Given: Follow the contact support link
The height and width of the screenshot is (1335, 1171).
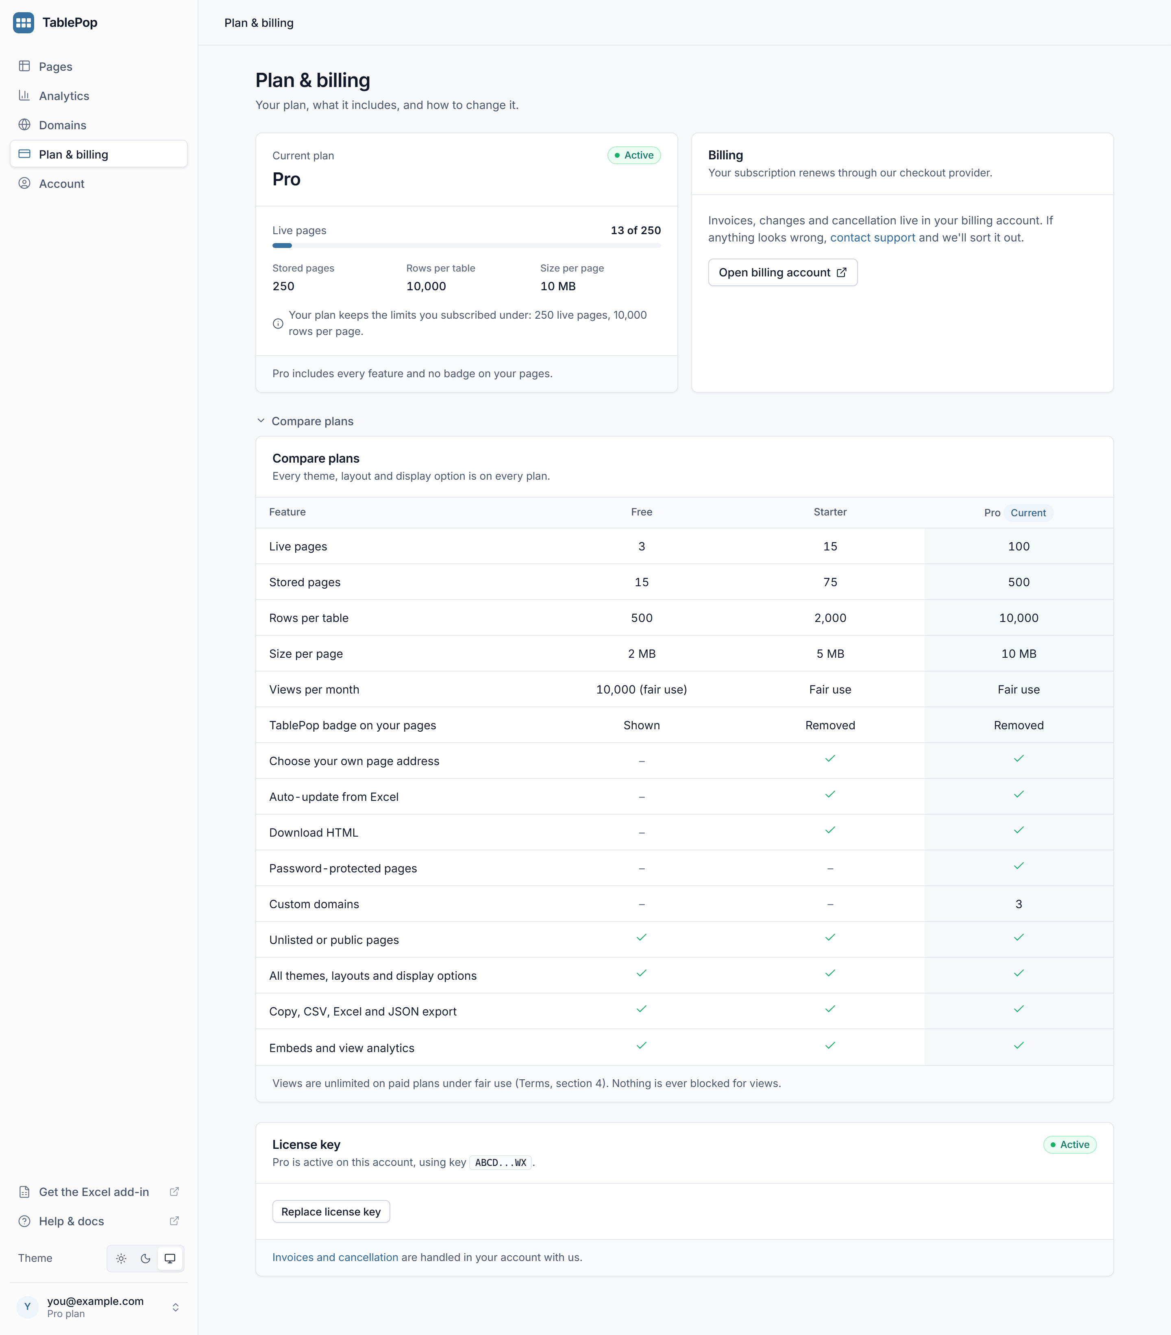Looking at the screenshot, I should coord(873,238).
